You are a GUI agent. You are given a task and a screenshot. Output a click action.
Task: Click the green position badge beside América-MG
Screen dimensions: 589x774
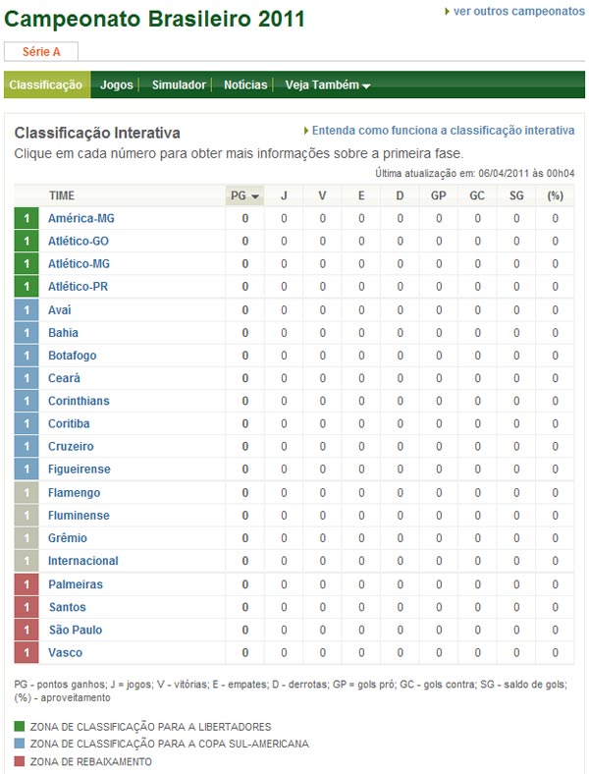tap(27, 218)
